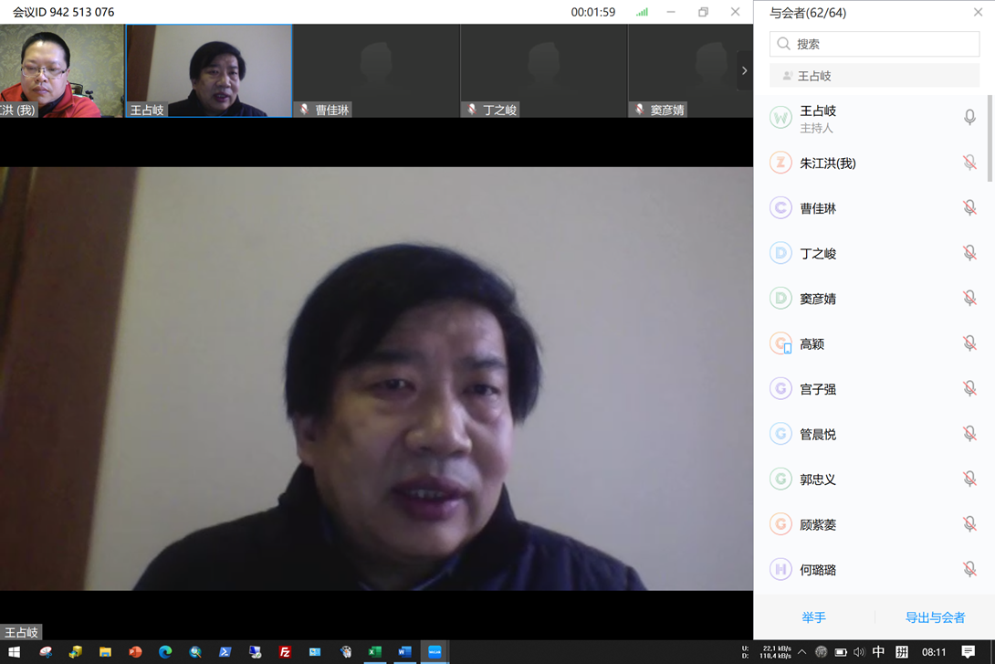The height and width of the screenshot is (664, 995).
Task: Click the avatar icon of 高颖
Action: tap(780, 343)
